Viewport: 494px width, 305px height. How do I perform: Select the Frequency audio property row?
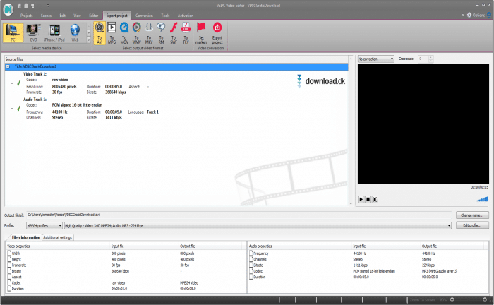click(368, 253)
